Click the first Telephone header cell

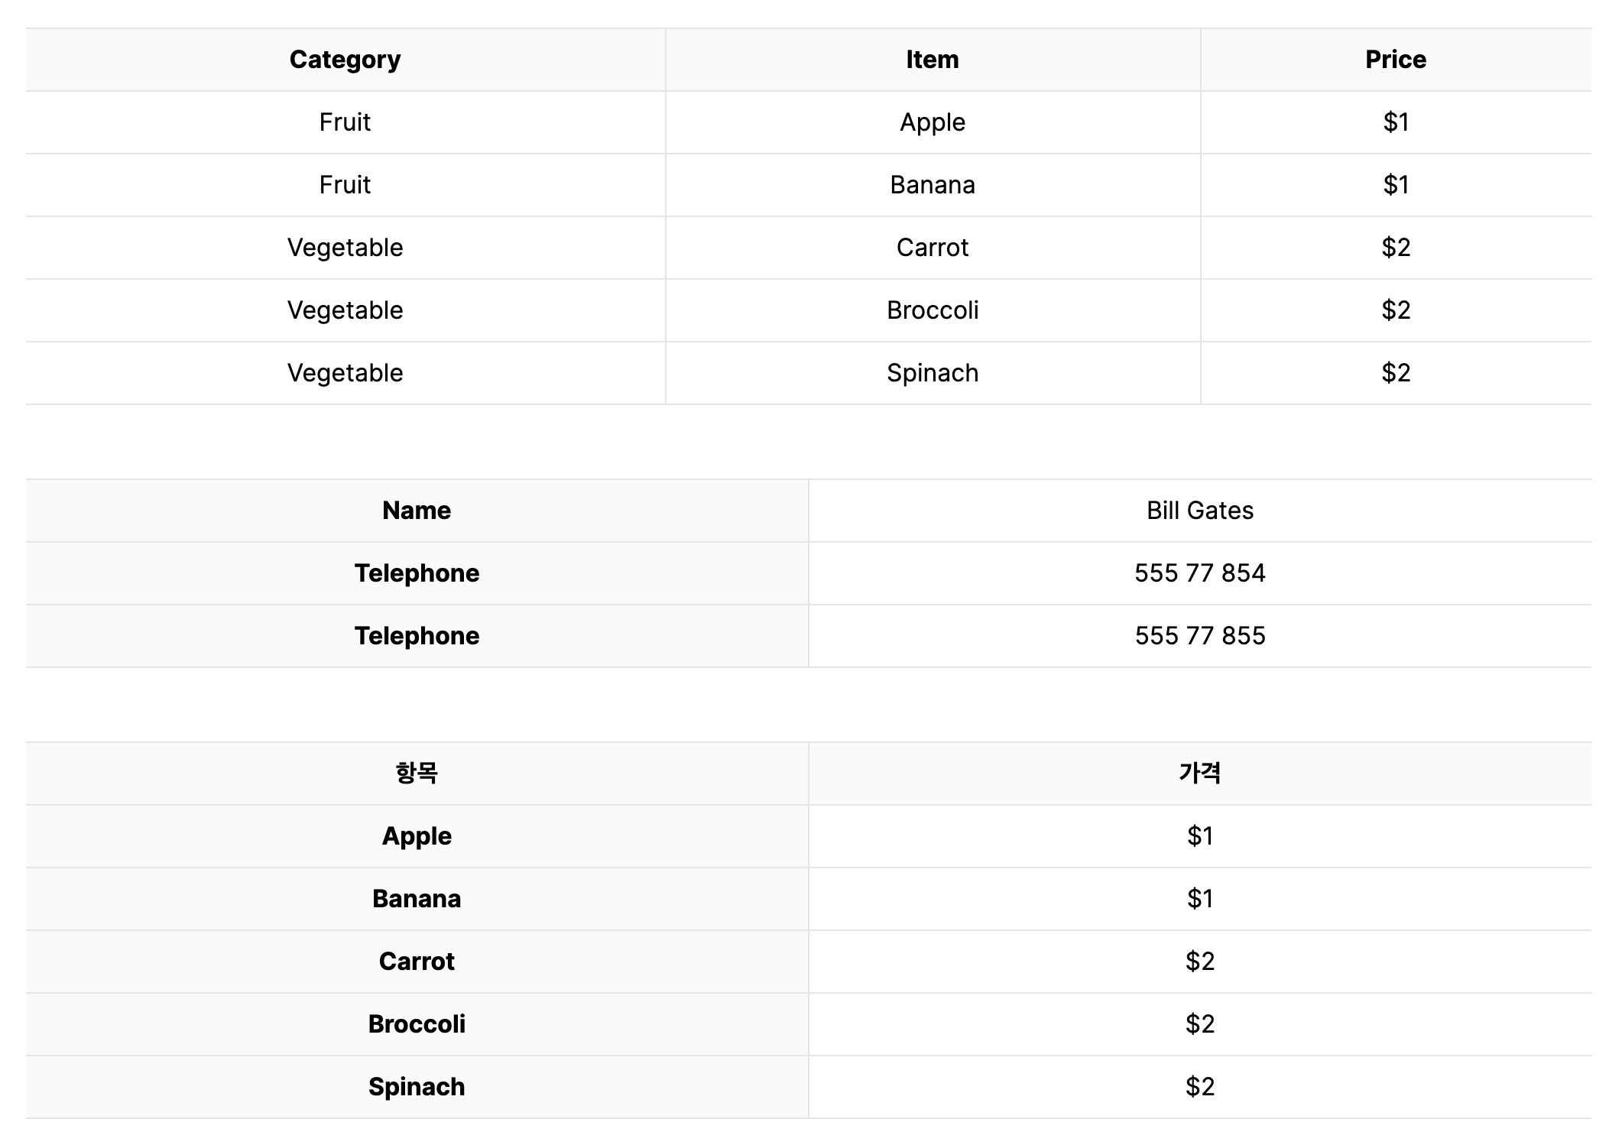[417, 573]
